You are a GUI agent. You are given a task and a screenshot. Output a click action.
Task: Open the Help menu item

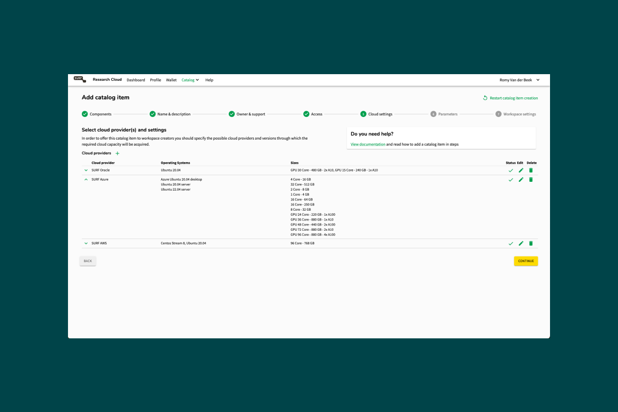(x=209, y=80)
